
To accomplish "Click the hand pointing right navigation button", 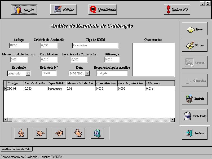I will [x=40, y=133].
